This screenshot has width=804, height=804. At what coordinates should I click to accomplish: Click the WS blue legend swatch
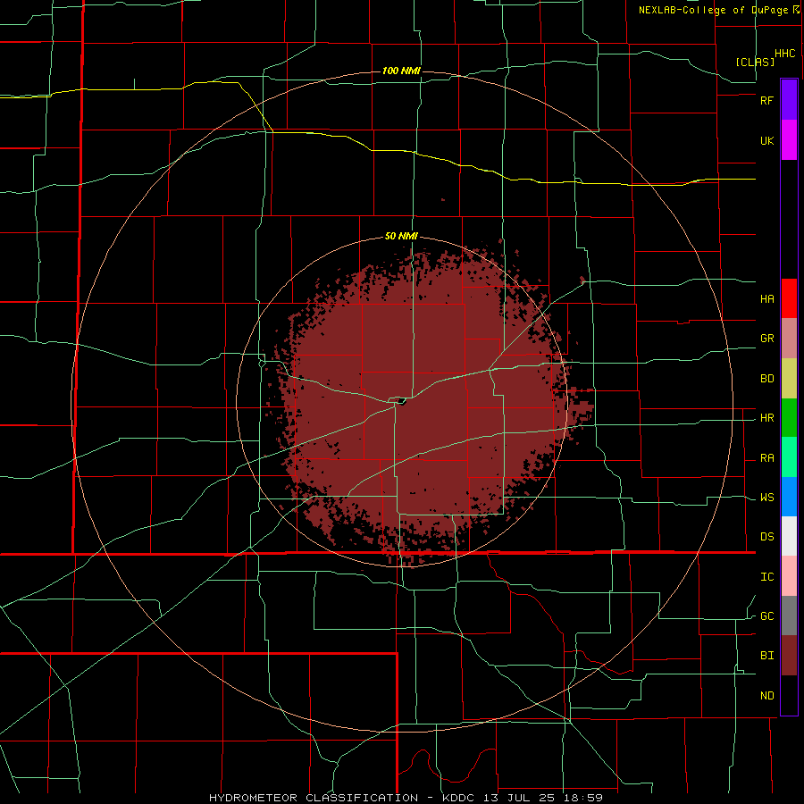point(789,497)
